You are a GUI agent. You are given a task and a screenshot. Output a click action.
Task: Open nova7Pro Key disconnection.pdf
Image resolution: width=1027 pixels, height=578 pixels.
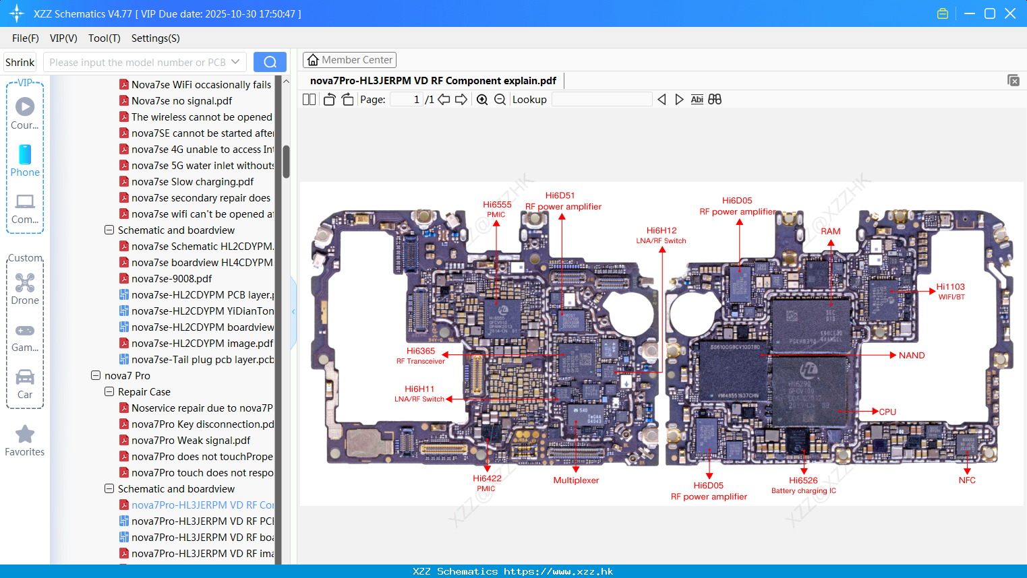click(x=196, y=424)
